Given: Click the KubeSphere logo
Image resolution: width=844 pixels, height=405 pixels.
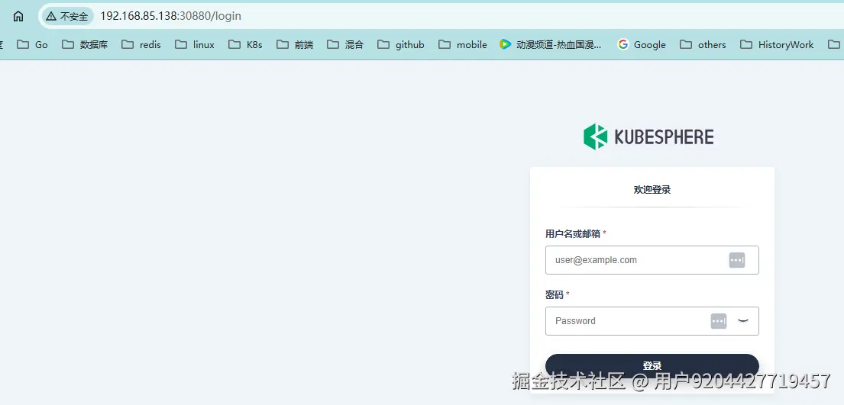Looking at the screenshot, I should [648, 137].
